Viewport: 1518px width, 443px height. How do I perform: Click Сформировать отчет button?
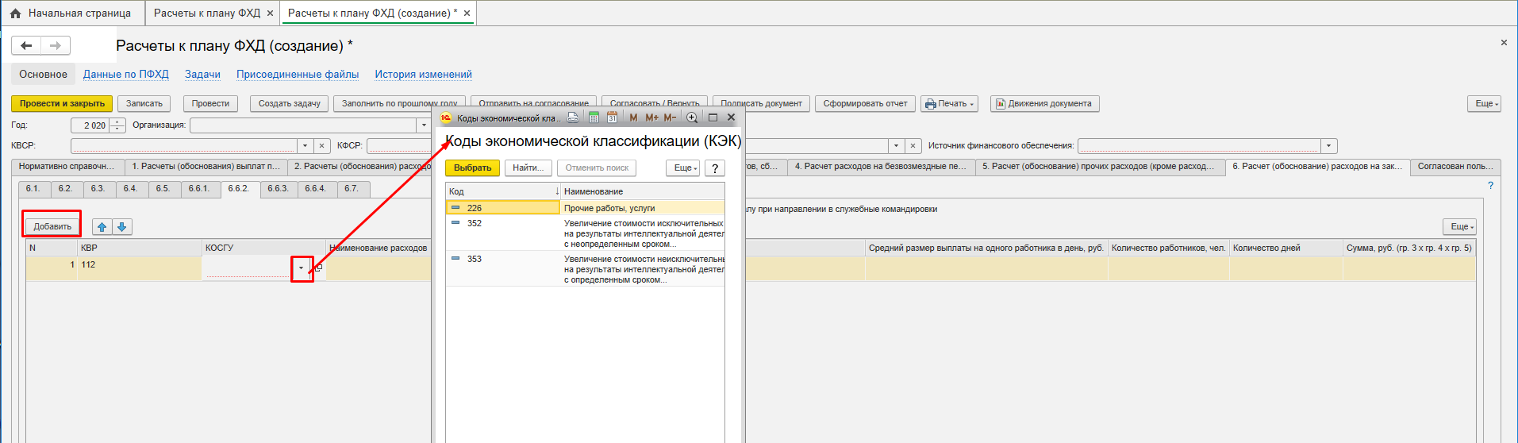[x=865, y=104]
